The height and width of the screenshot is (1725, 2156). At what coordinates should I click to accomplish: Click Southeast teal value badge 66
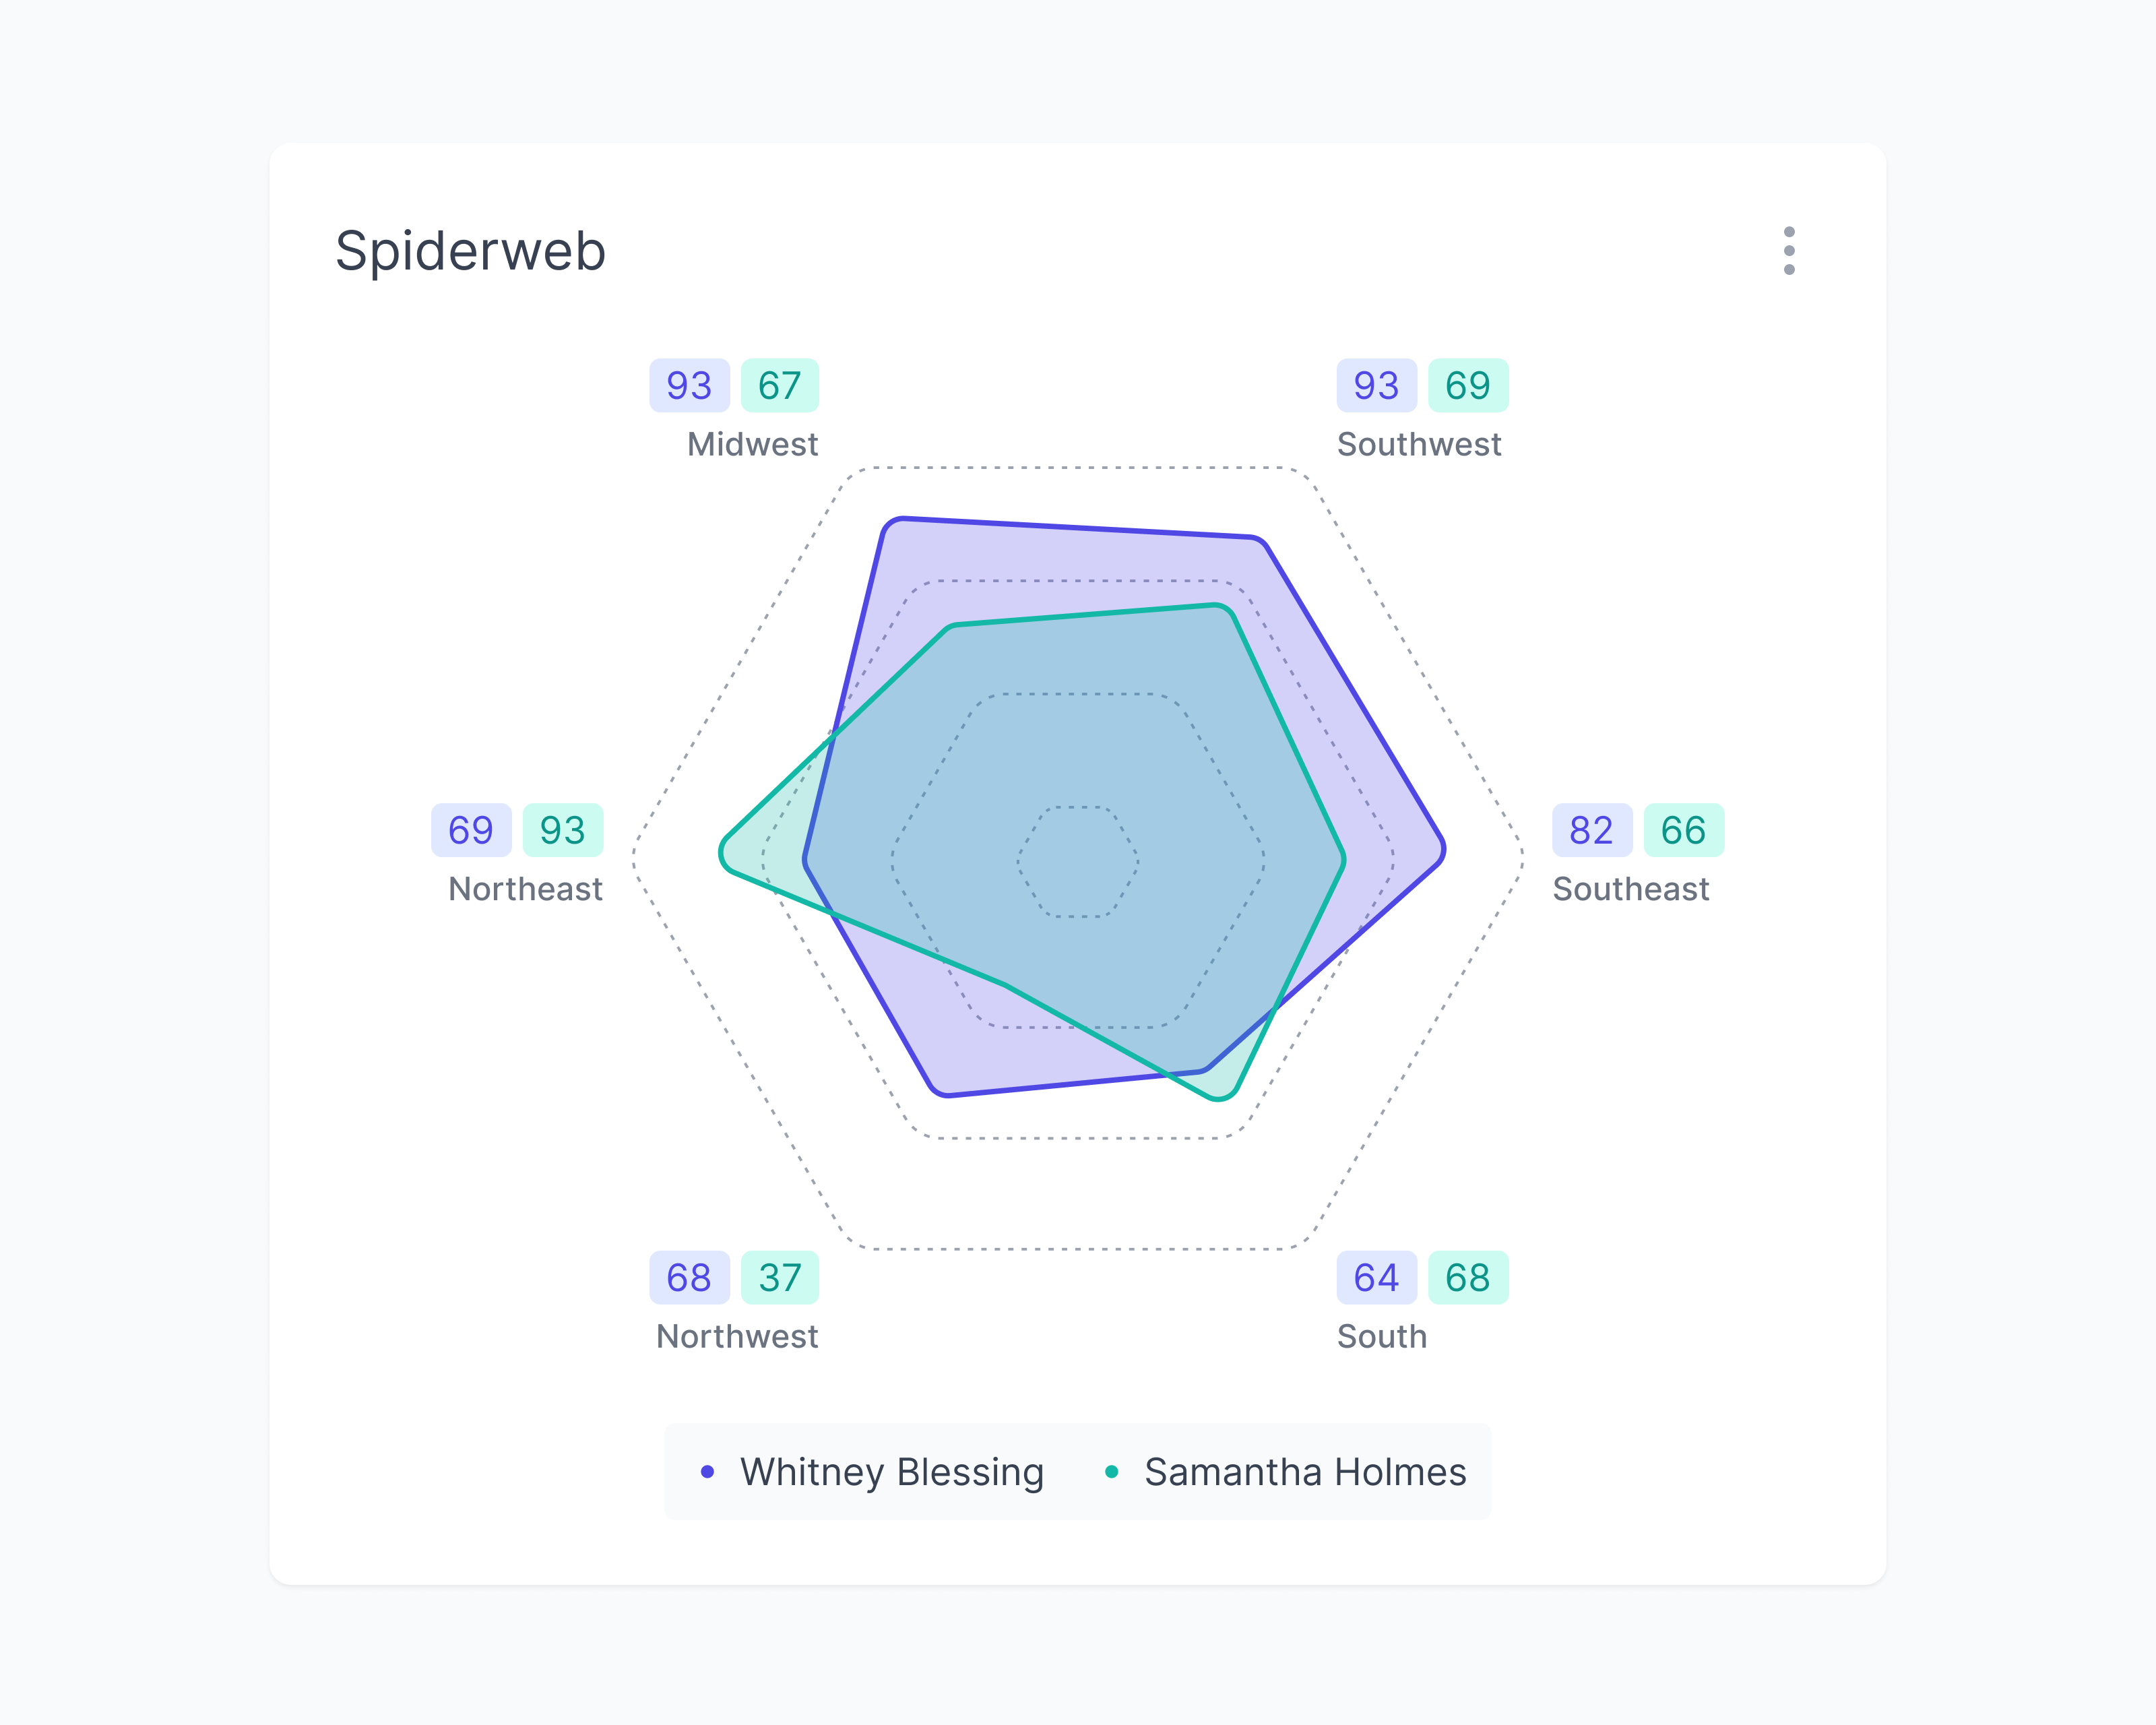1683,830
